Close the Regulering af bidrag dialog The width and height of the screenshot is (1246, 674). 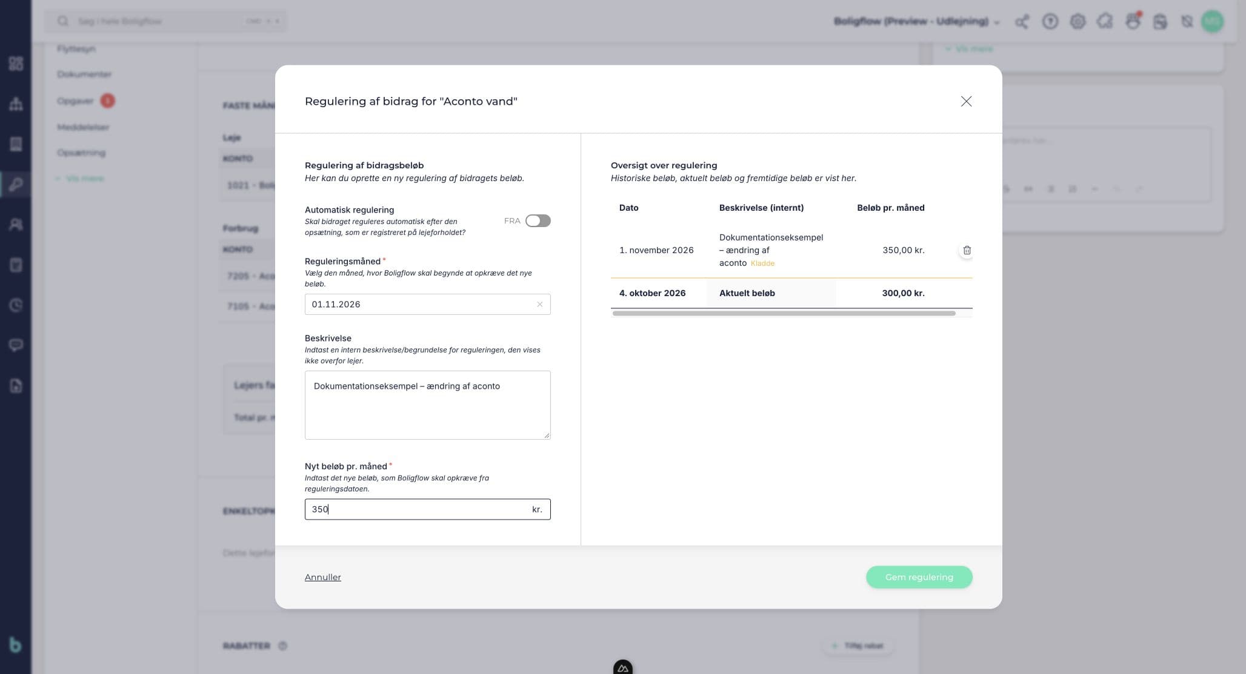pos(966,101)
